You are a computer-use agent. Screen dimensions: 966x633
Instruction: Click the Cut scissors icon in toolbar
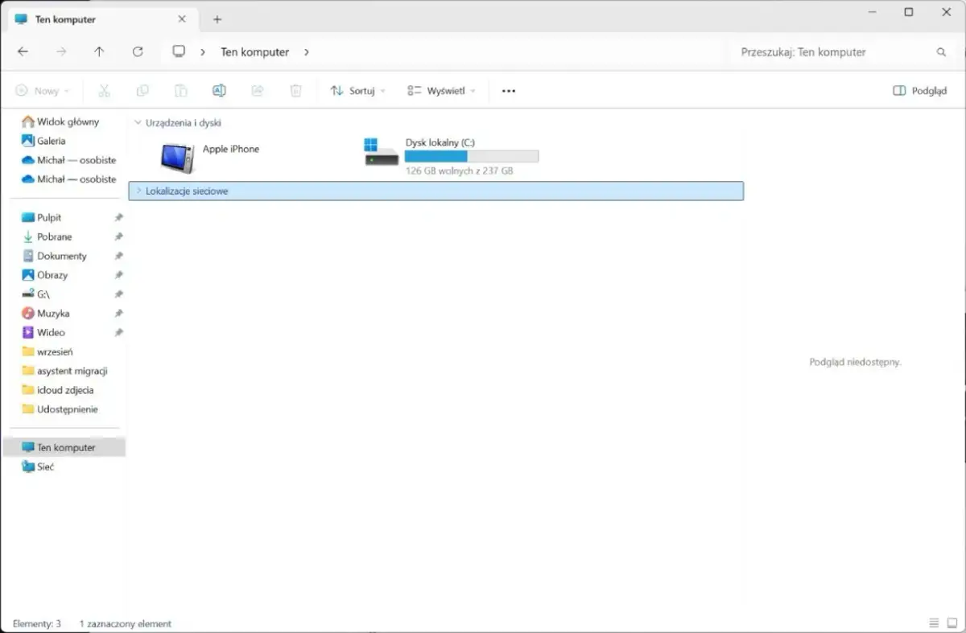pos(104,91)
